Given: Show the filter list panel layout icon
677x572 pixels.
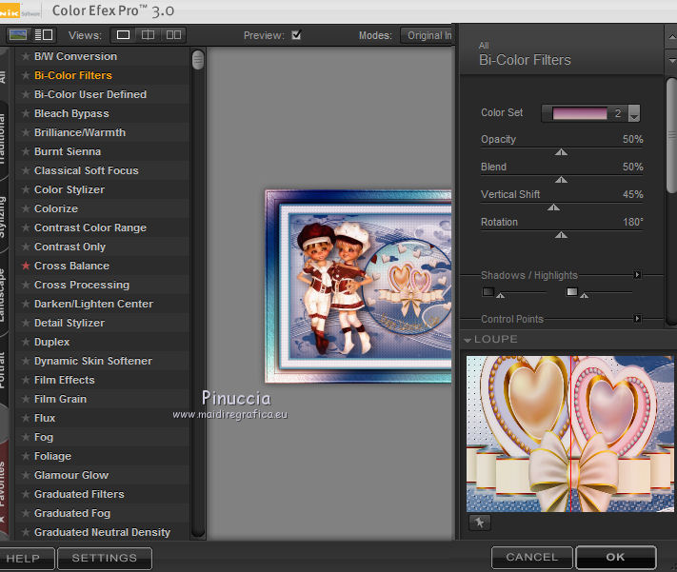Looking at the screenshot, I should tap(44, 34).
